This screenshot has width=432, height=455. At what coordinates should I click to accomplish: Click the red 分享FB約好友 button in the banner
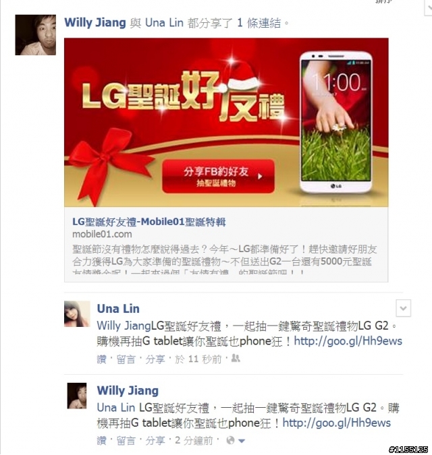coord(218,176)
